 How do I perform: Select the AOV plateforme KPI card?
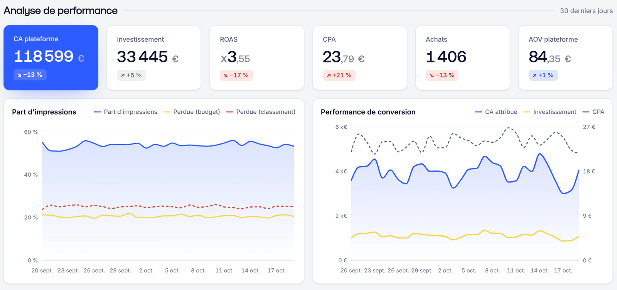(x=565, y=58)
